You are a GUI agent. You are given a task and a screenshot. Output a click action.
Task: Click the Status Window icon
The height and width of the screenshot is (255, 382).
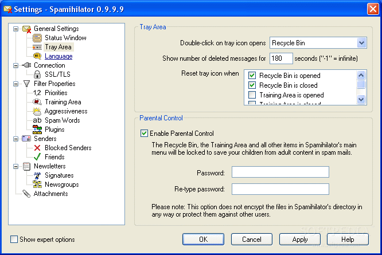pos(37,38)
